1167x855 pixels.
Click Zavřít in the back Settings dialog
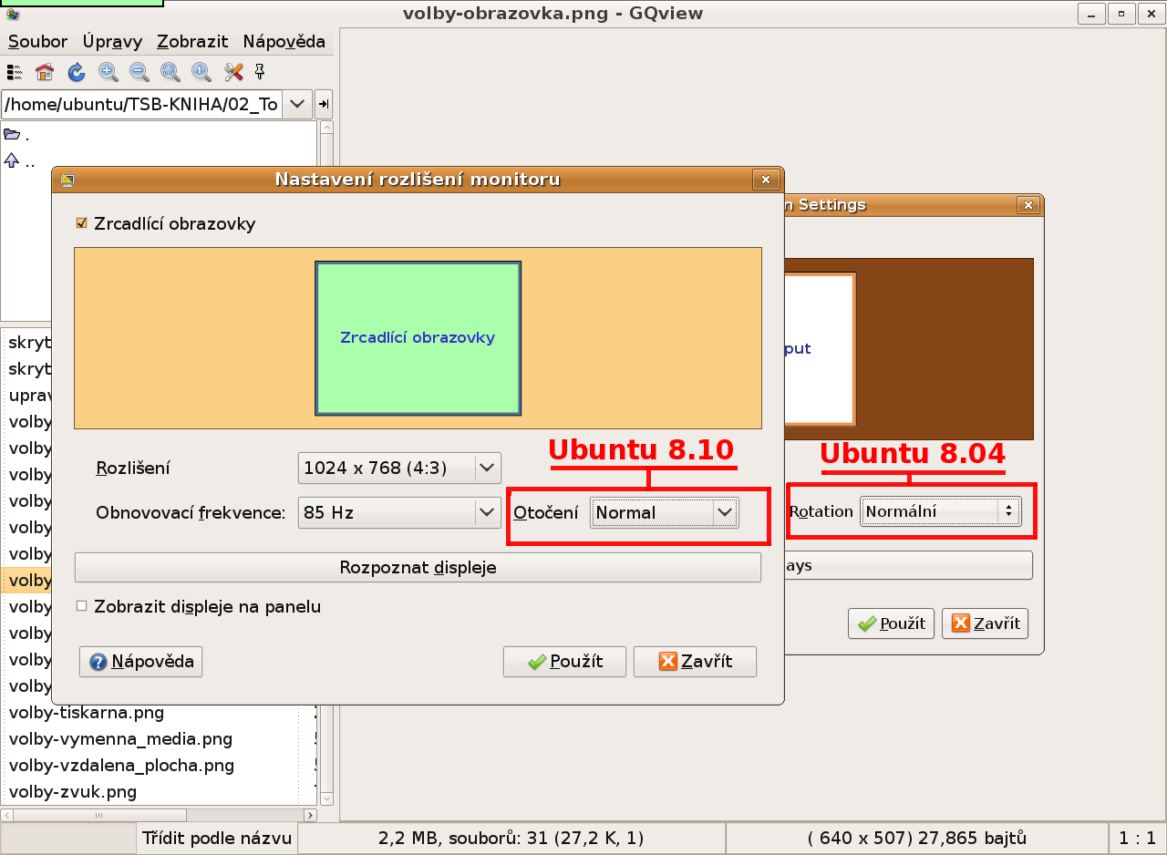click(x=986, y=623)
